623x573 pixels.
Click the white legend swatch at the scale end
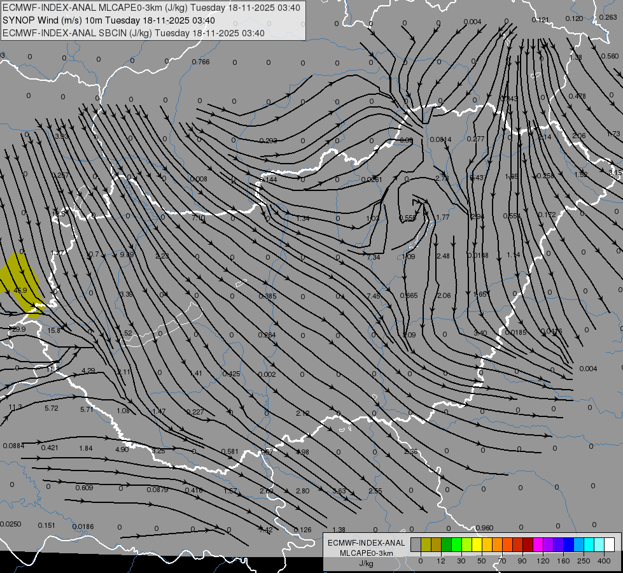pos(609,544)
